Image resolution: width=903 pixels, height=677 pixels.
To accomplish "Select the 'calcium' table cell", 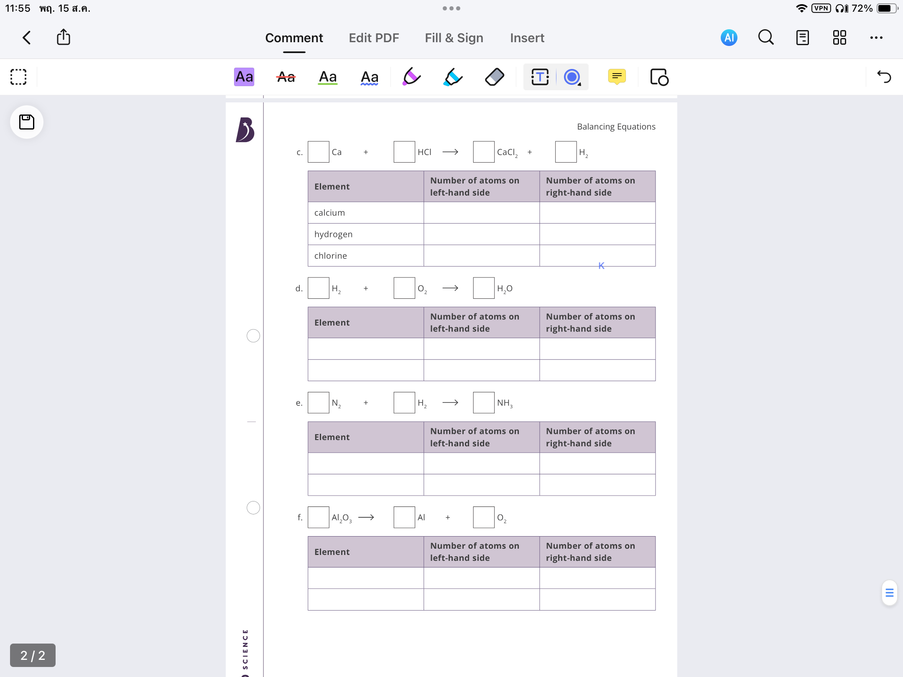I will pyautogui.click(x=366, y=213).
